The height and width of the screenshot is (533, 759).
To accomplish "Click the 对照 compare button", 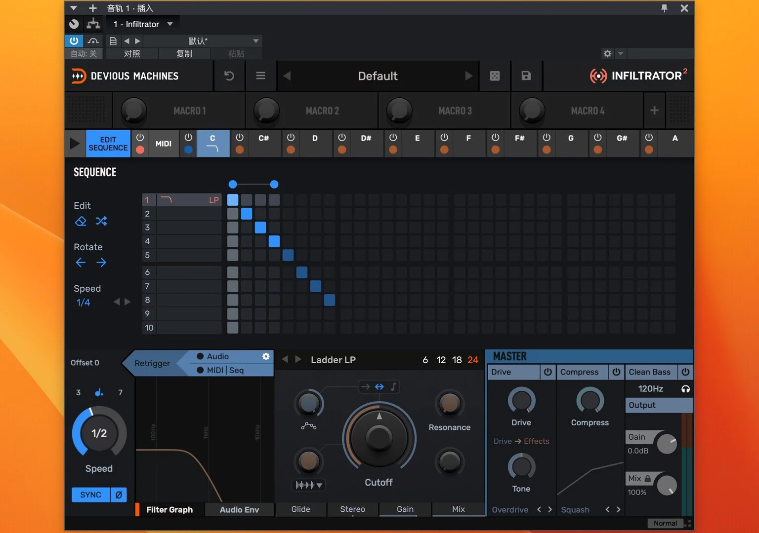I will [132, 53].
